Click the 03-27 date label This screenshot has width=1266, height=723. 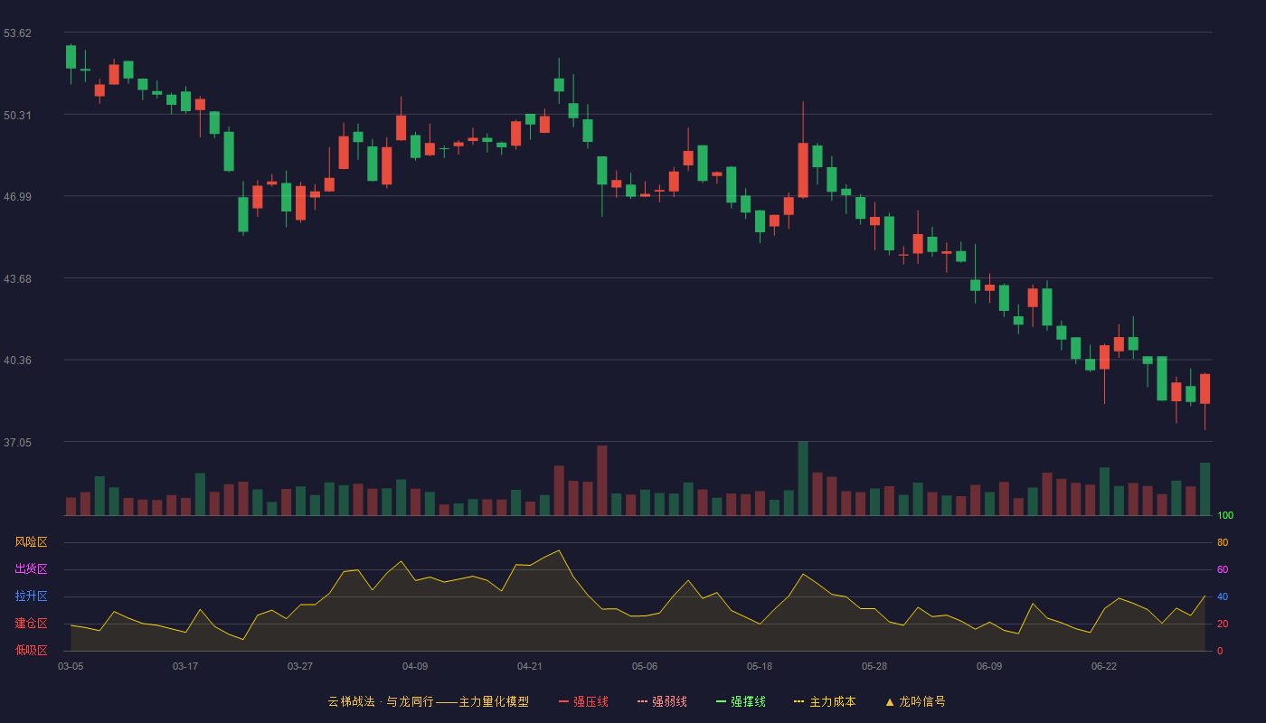coord(300,666)
